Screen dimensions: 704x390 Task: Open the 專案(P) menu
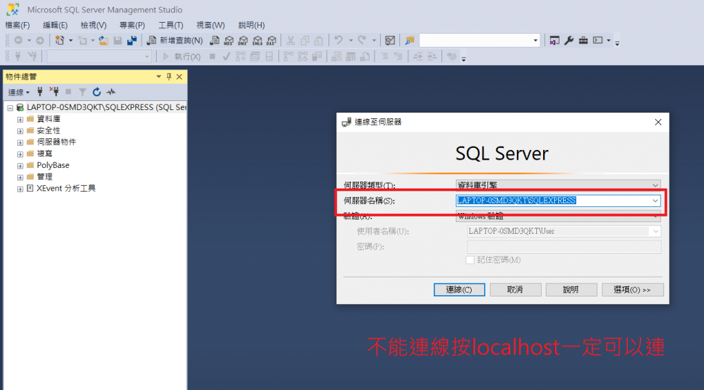[x=132, y=25]
